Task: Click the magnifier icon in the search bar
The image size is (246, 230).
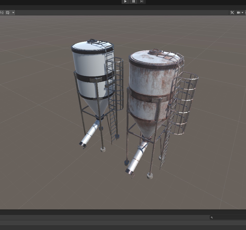Action: click(x=212, y=217)
